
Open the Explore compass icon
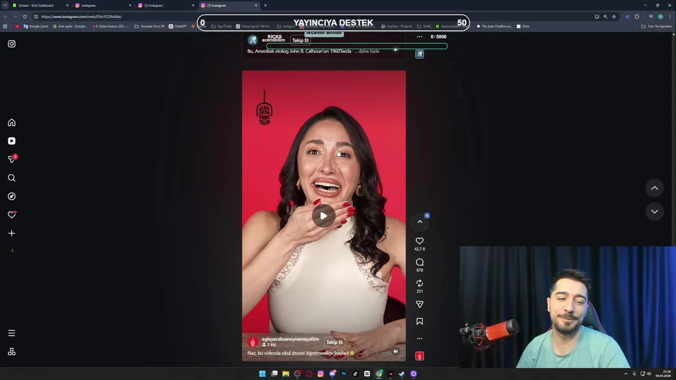tap(12, 196)
